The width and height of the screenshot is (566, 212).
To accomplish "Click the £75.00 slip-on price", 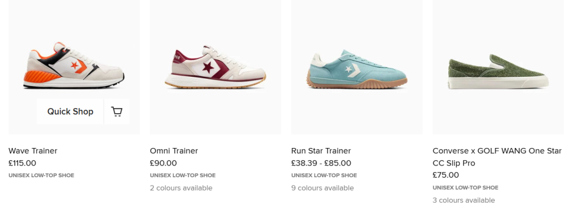I will 446,175.
